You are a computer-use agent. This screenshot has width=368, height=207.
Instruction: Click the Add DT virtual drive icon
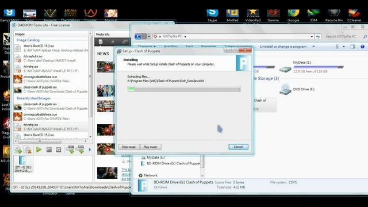pyautogui.click(x=70, y=149)
